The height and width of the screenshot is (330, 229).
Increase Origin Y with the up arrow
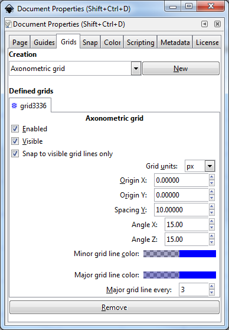pos(212,192)
